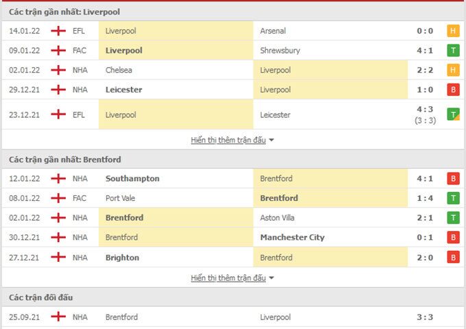466x329 pixels.
Task: Click the yellow H badge for Liverpool–Arsenal
Action: point(452,31)
